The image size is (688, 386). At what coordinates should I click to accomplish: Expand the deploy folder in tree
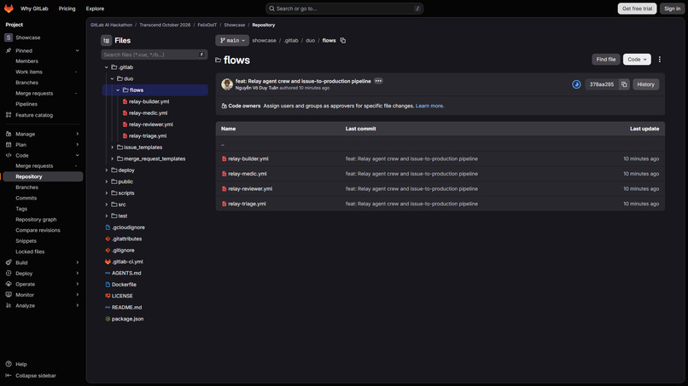click(x=106, y=170)
